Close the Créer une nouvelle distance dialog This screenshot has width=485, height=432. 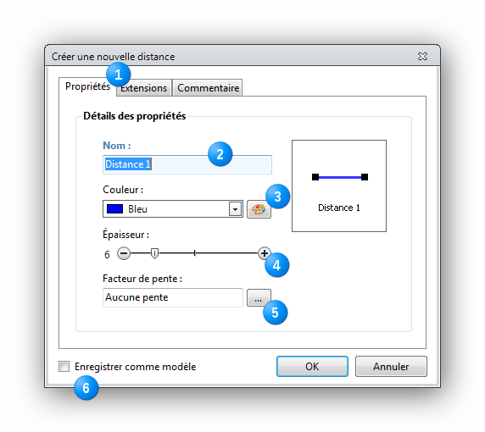click(422, 56)
